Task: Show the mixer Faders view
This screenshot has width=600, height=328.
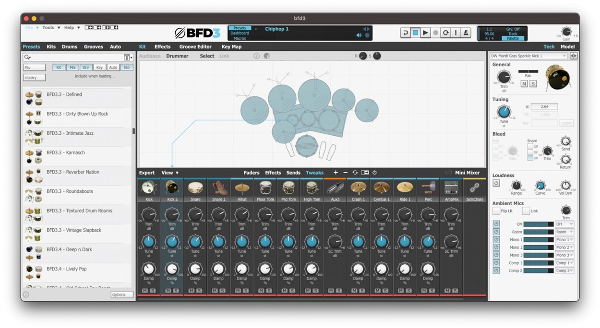Action: point(252,173)
